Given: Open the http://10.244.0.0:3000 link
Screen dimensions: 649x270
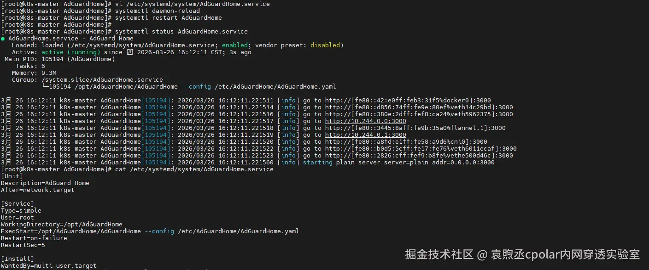Looking at the screenshot, I should pos(366,121).
